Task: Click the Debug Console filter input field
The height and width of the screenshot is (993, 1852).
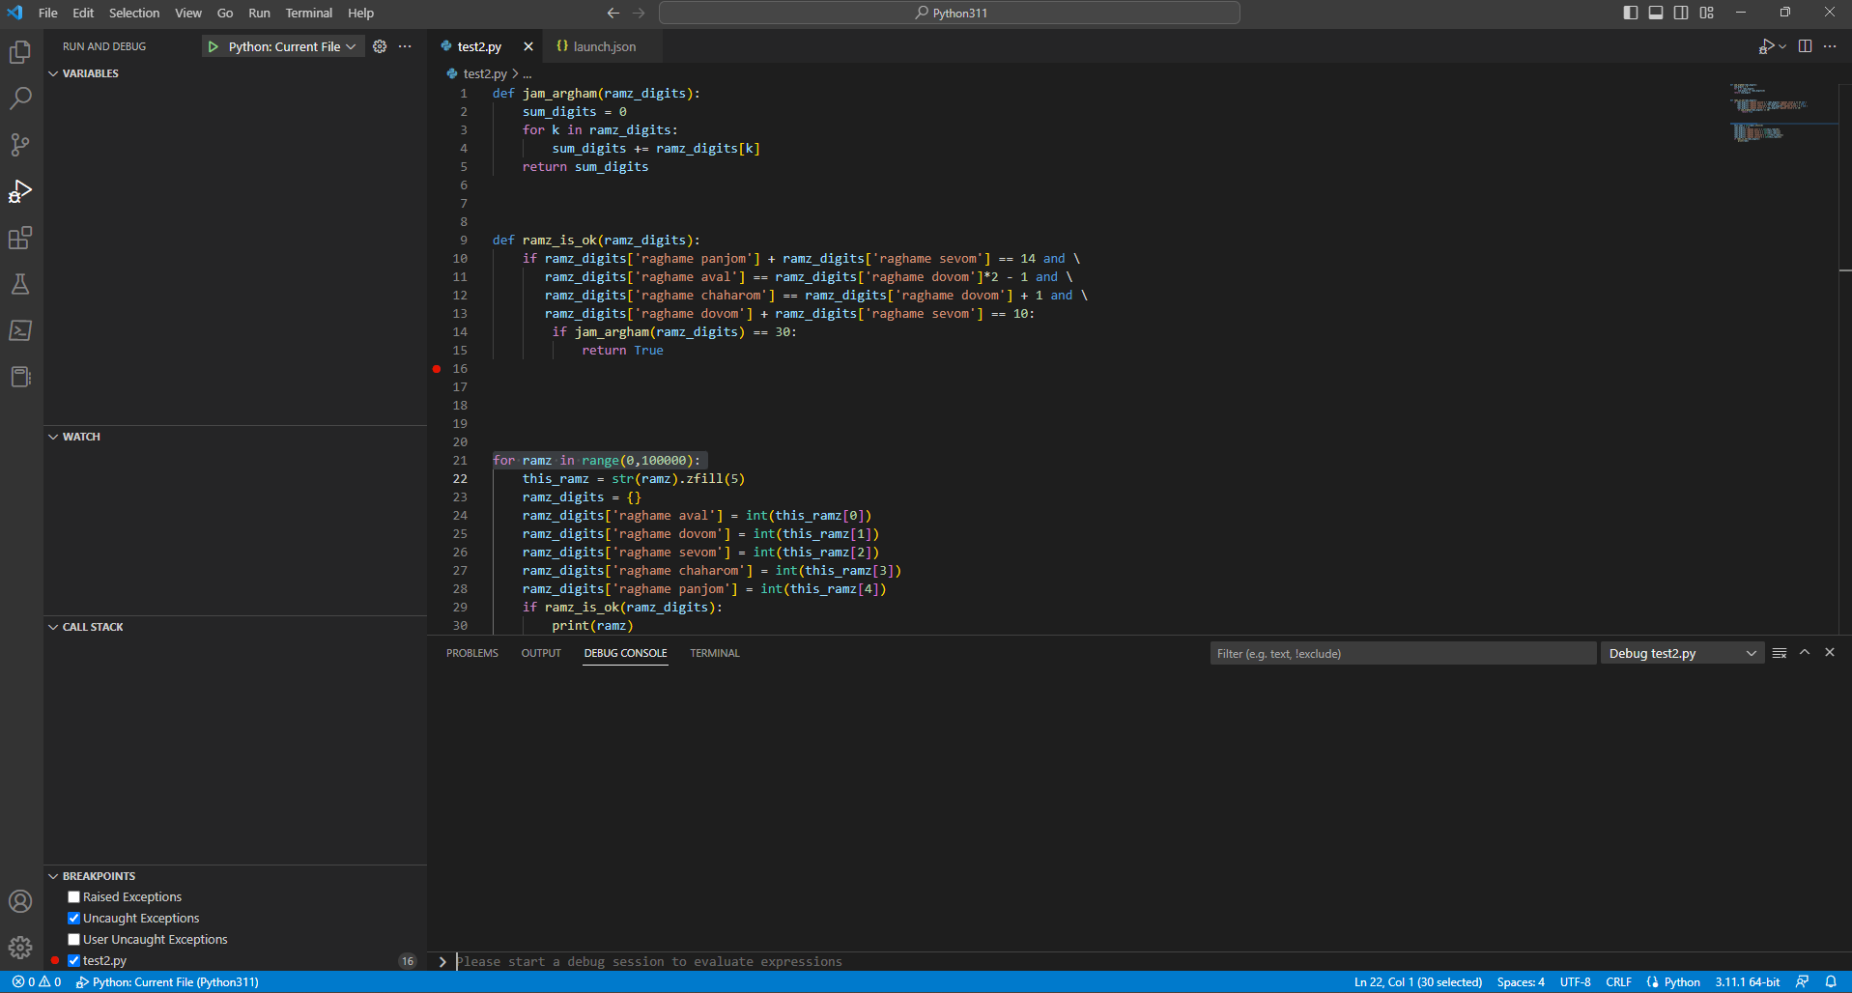Action: 1403,653
